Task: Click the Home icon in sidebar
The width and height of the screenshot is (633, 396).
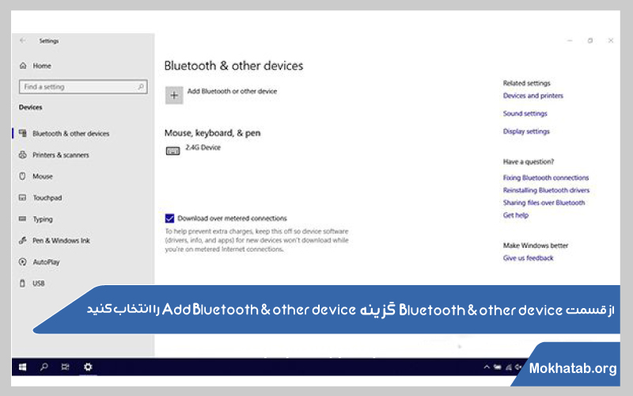Action: coord(23,66)
